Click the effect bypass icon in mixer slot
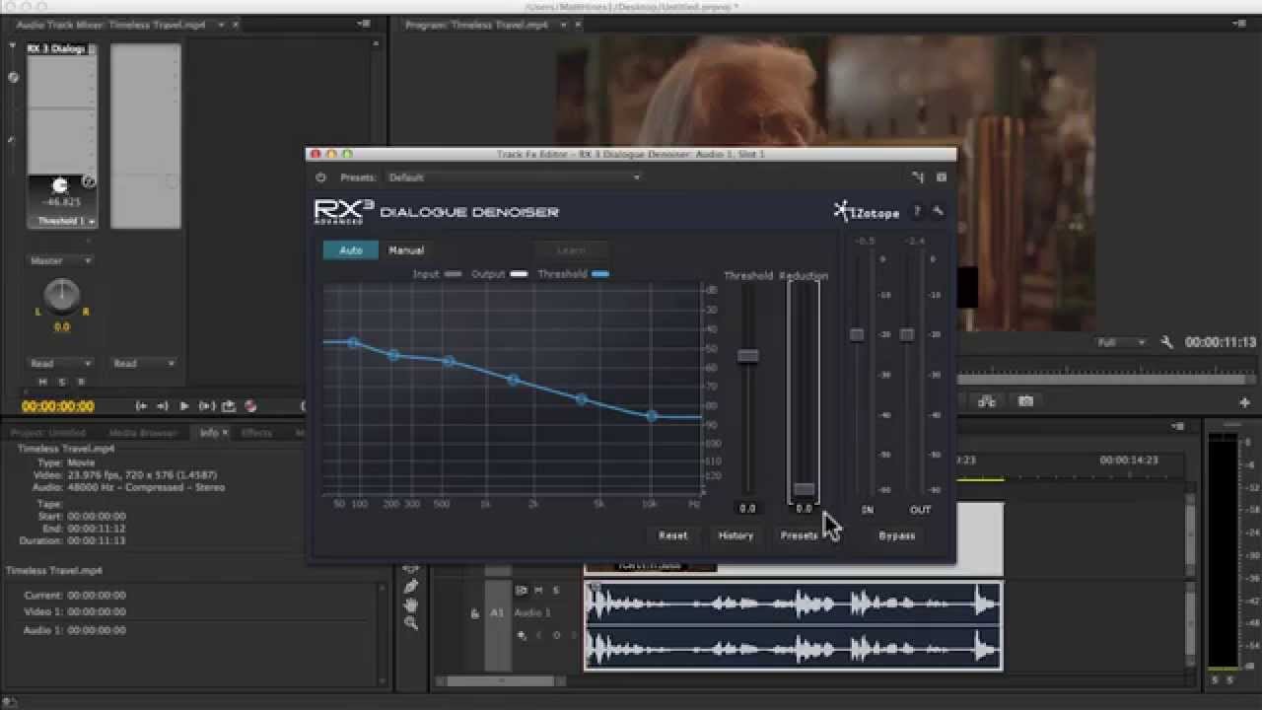Viewport: 1262px width, 710px height. coord(89,181)
